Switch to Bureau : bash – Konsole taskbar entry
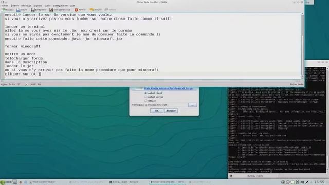The image size is (329, 185). pos(124,182)
